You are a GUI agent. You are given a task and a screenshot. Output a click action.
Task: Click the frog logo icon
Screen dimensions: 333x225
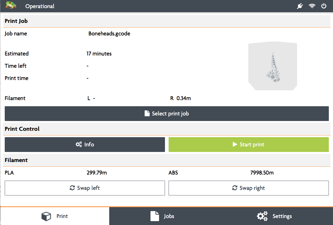(11, 5)
